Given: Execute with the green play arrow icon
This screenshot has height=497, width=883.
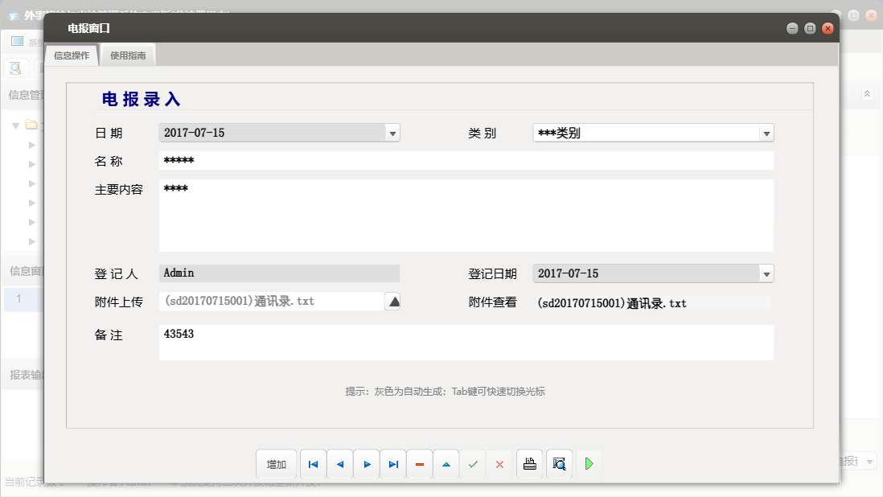Looking at the screenshot, I should (589, 463).
